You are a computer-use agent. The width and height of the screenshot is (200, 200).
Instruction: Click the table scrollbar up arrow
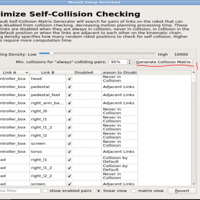(194, 72)
